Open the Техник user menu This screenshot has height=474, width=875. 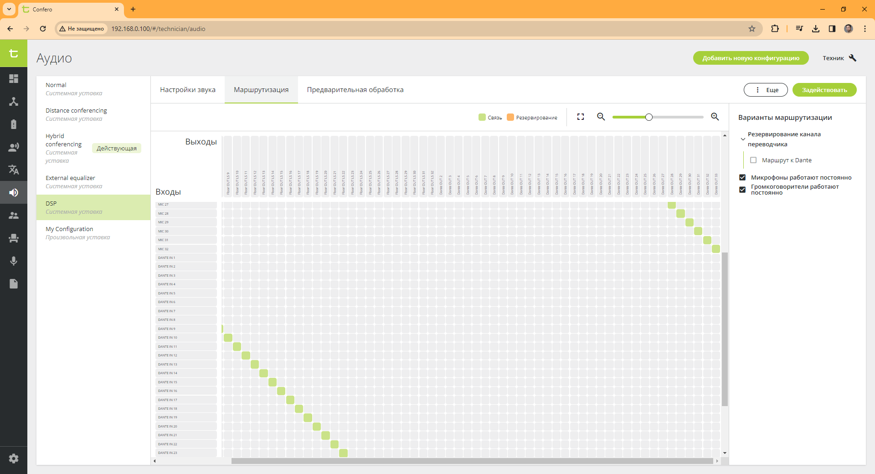839,58
